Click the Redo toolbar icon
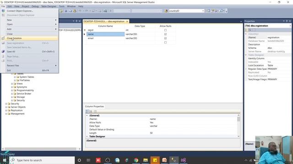This screenshot has width=293, height=164. pyautogui.click(x=87, y=11)
